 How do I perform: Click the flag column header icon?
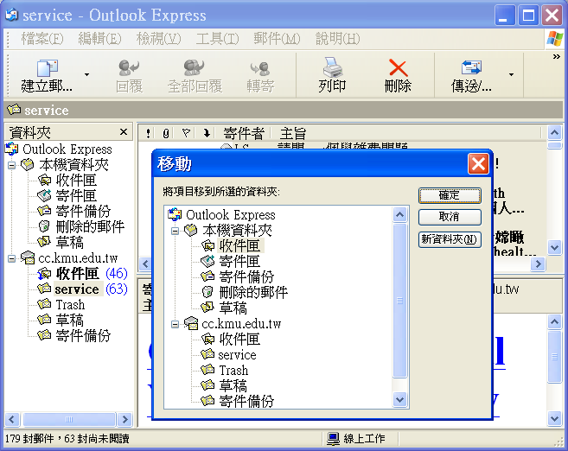(186, 134)
